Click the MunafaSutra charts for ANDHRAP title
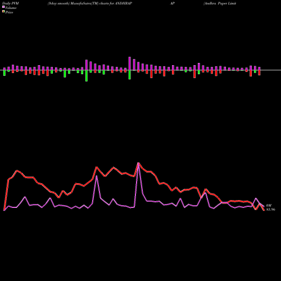This screenshot has width=281, height=281. [90, 3]
